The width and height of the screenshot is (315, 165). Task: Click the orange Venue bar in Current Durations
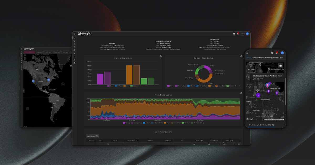[x=129, y=75]
